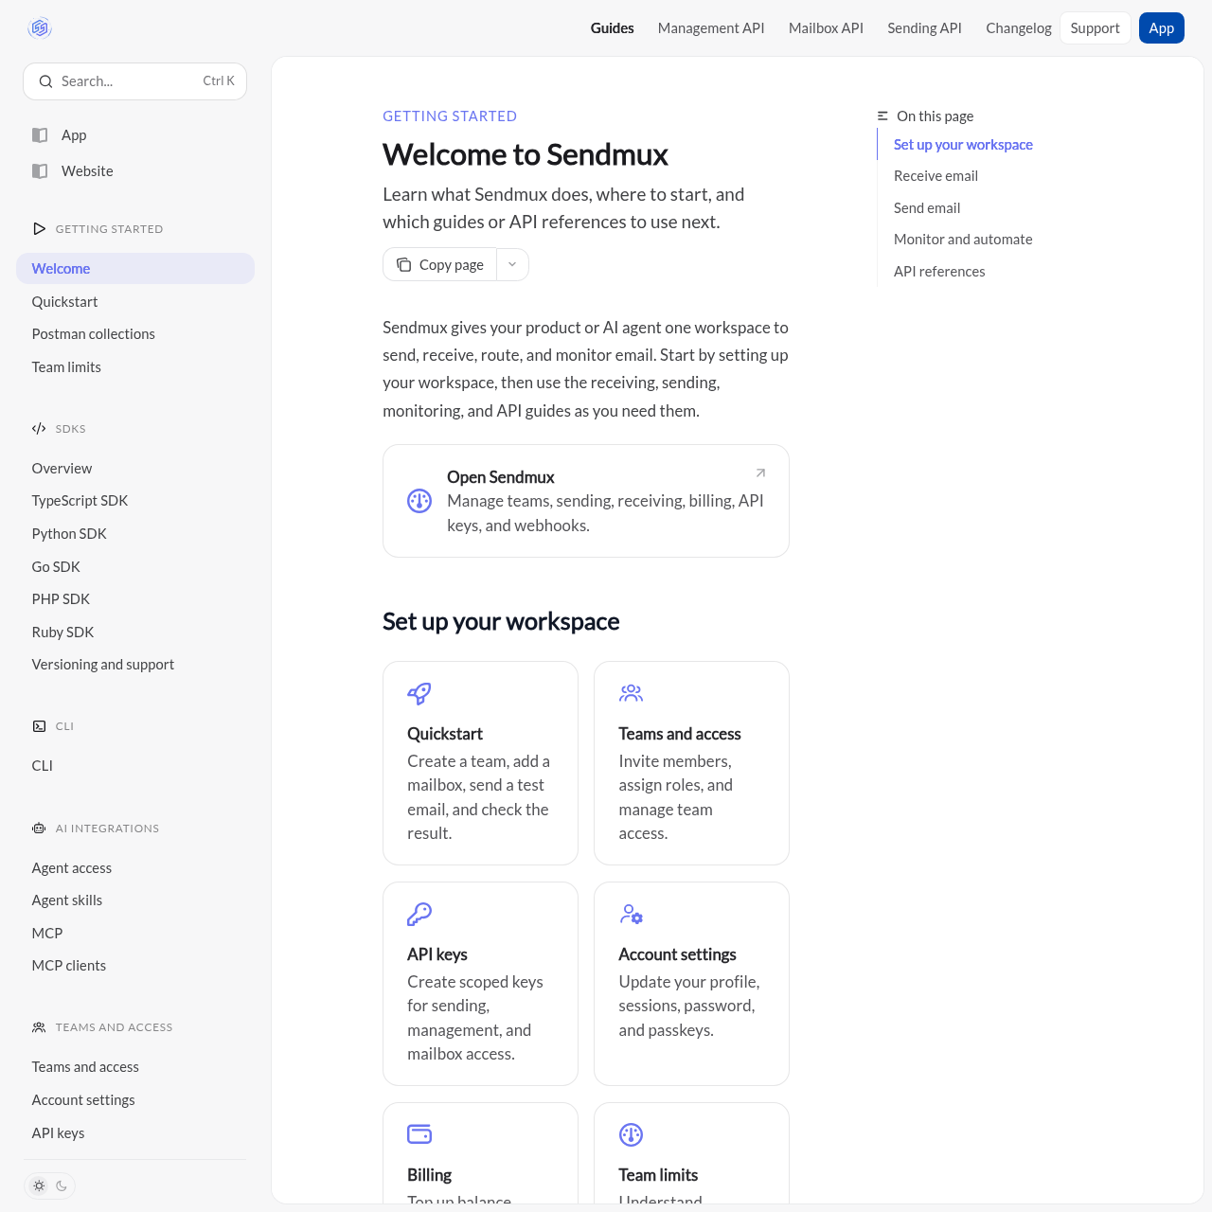This screenshot has width=1212, height=1212.
Task: Click the book icon beside App
Action: tap(40, 135)
